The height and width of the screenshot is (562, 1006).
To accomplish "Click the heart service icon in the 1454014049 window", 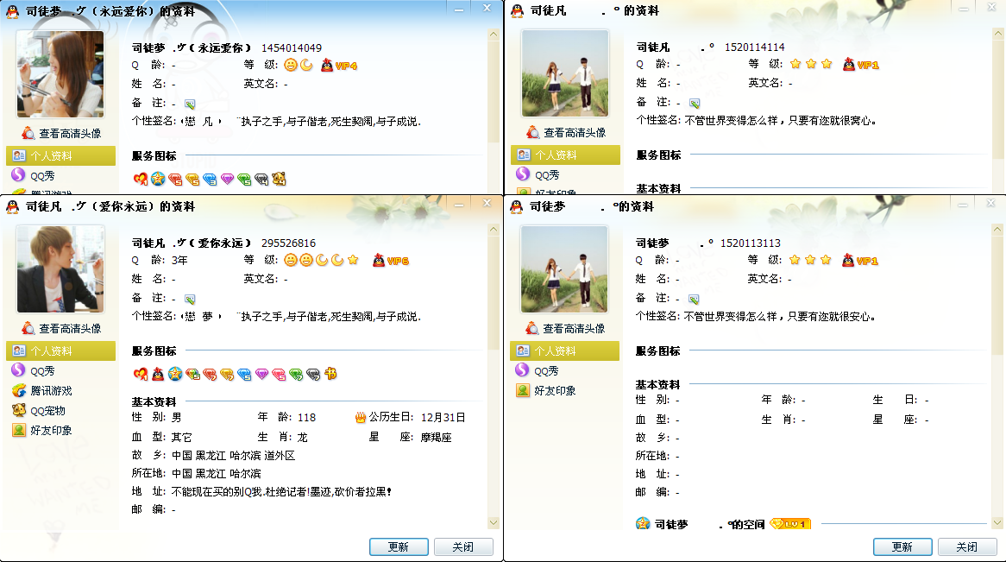I will tap(141, 179).
